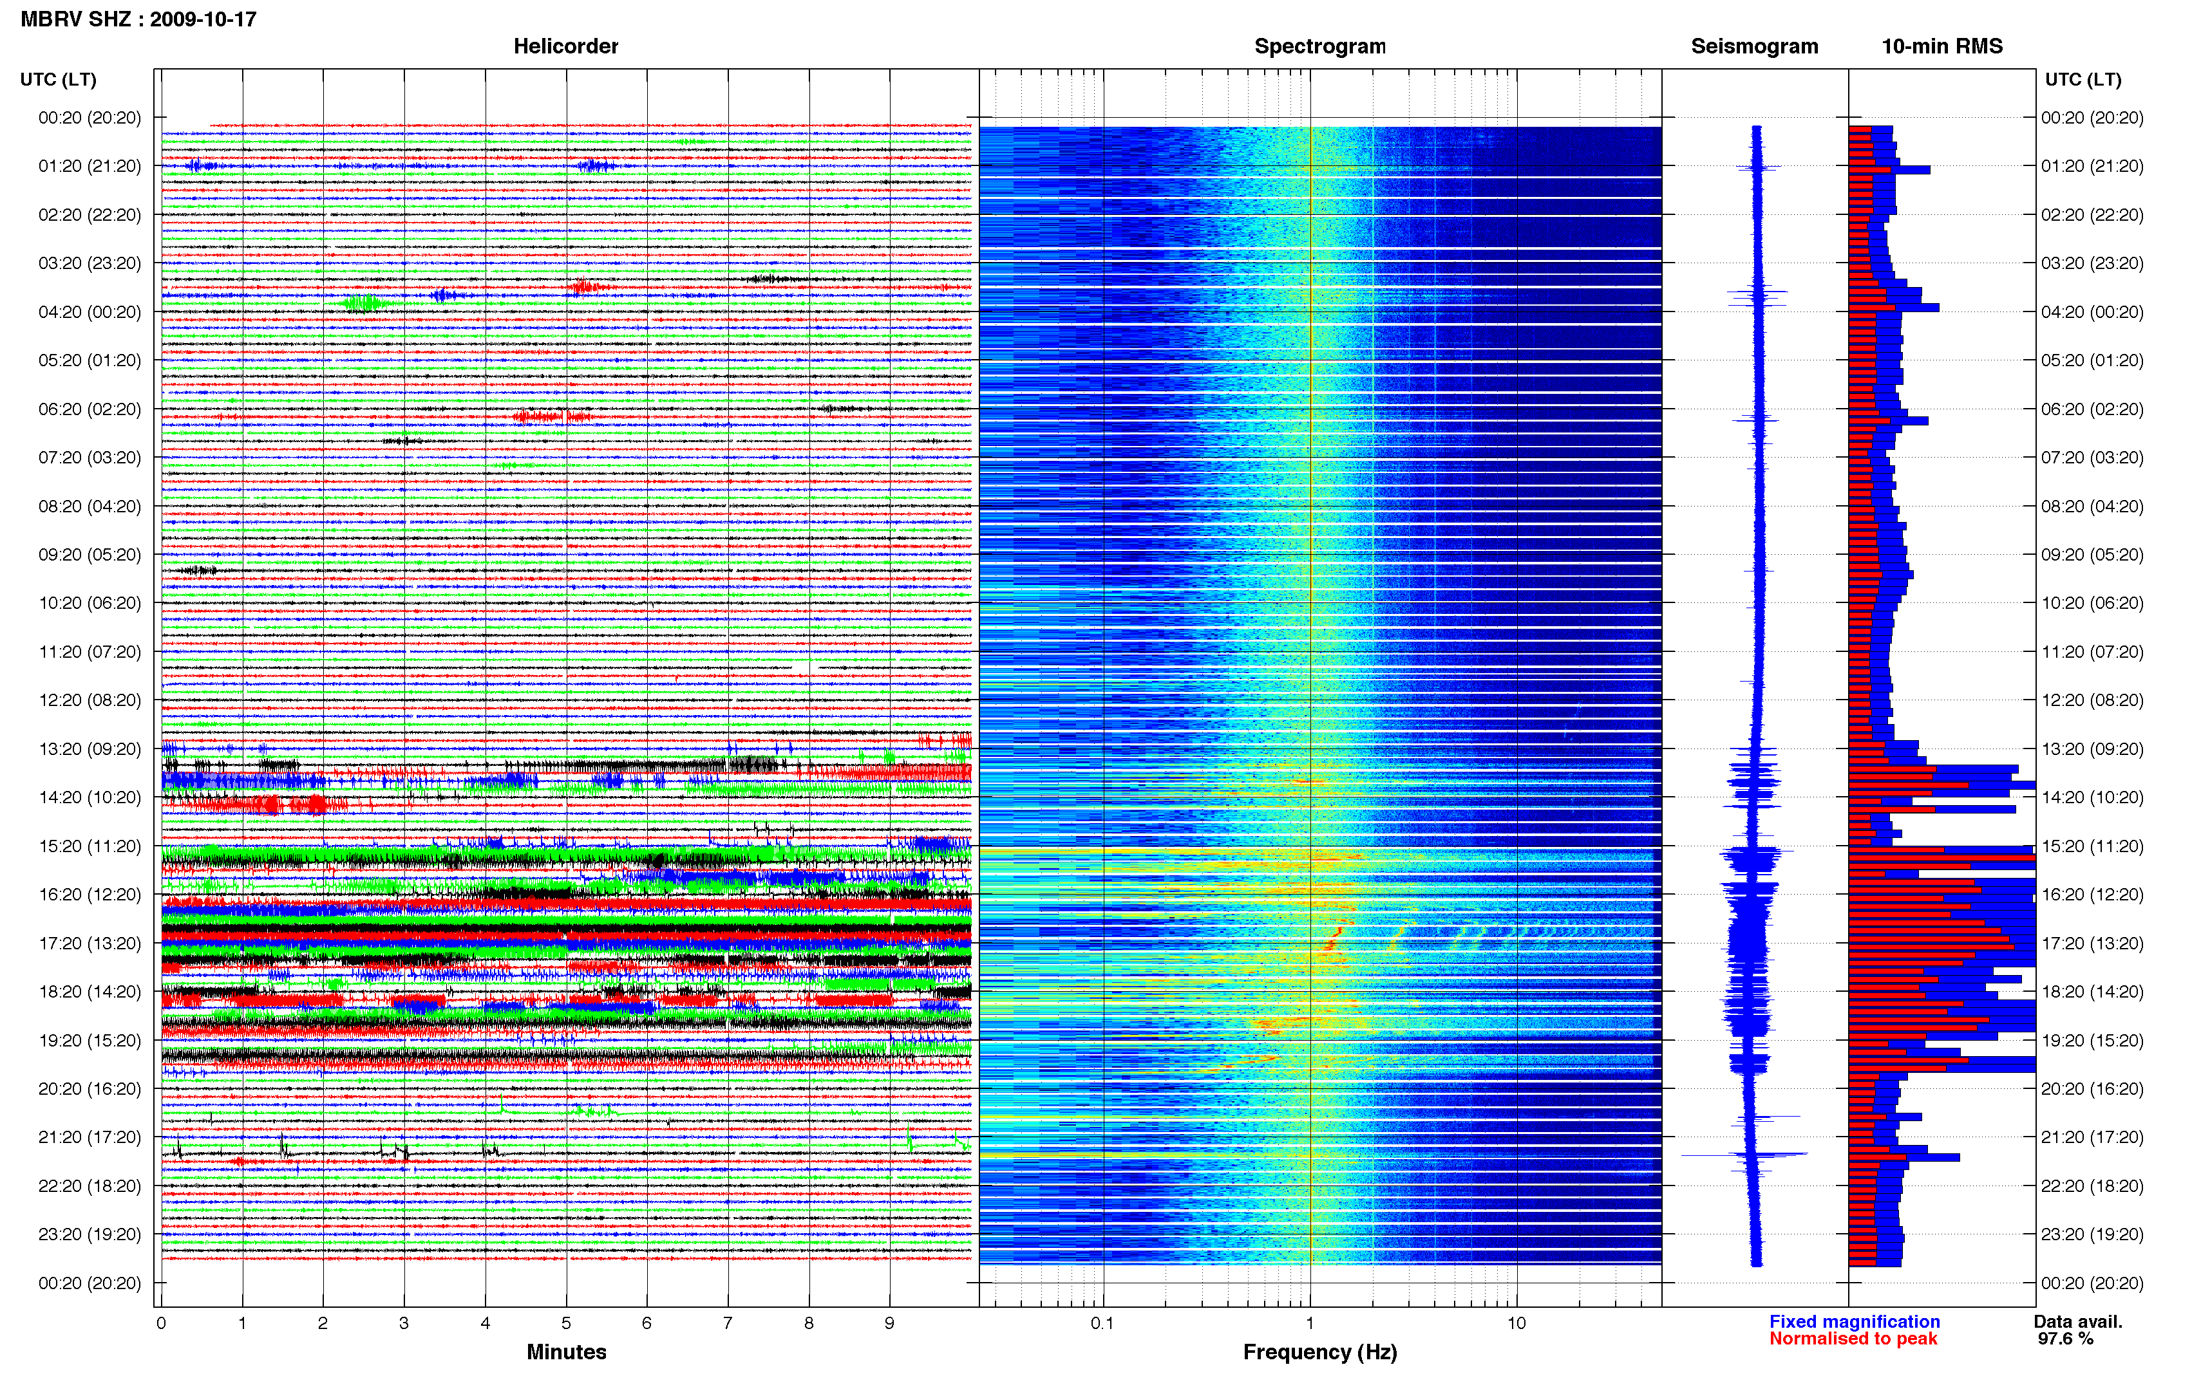Click left axis label 04:20 (00:20)
2201x1376 pixels.
pyautogui.click(x=90, y=311)
